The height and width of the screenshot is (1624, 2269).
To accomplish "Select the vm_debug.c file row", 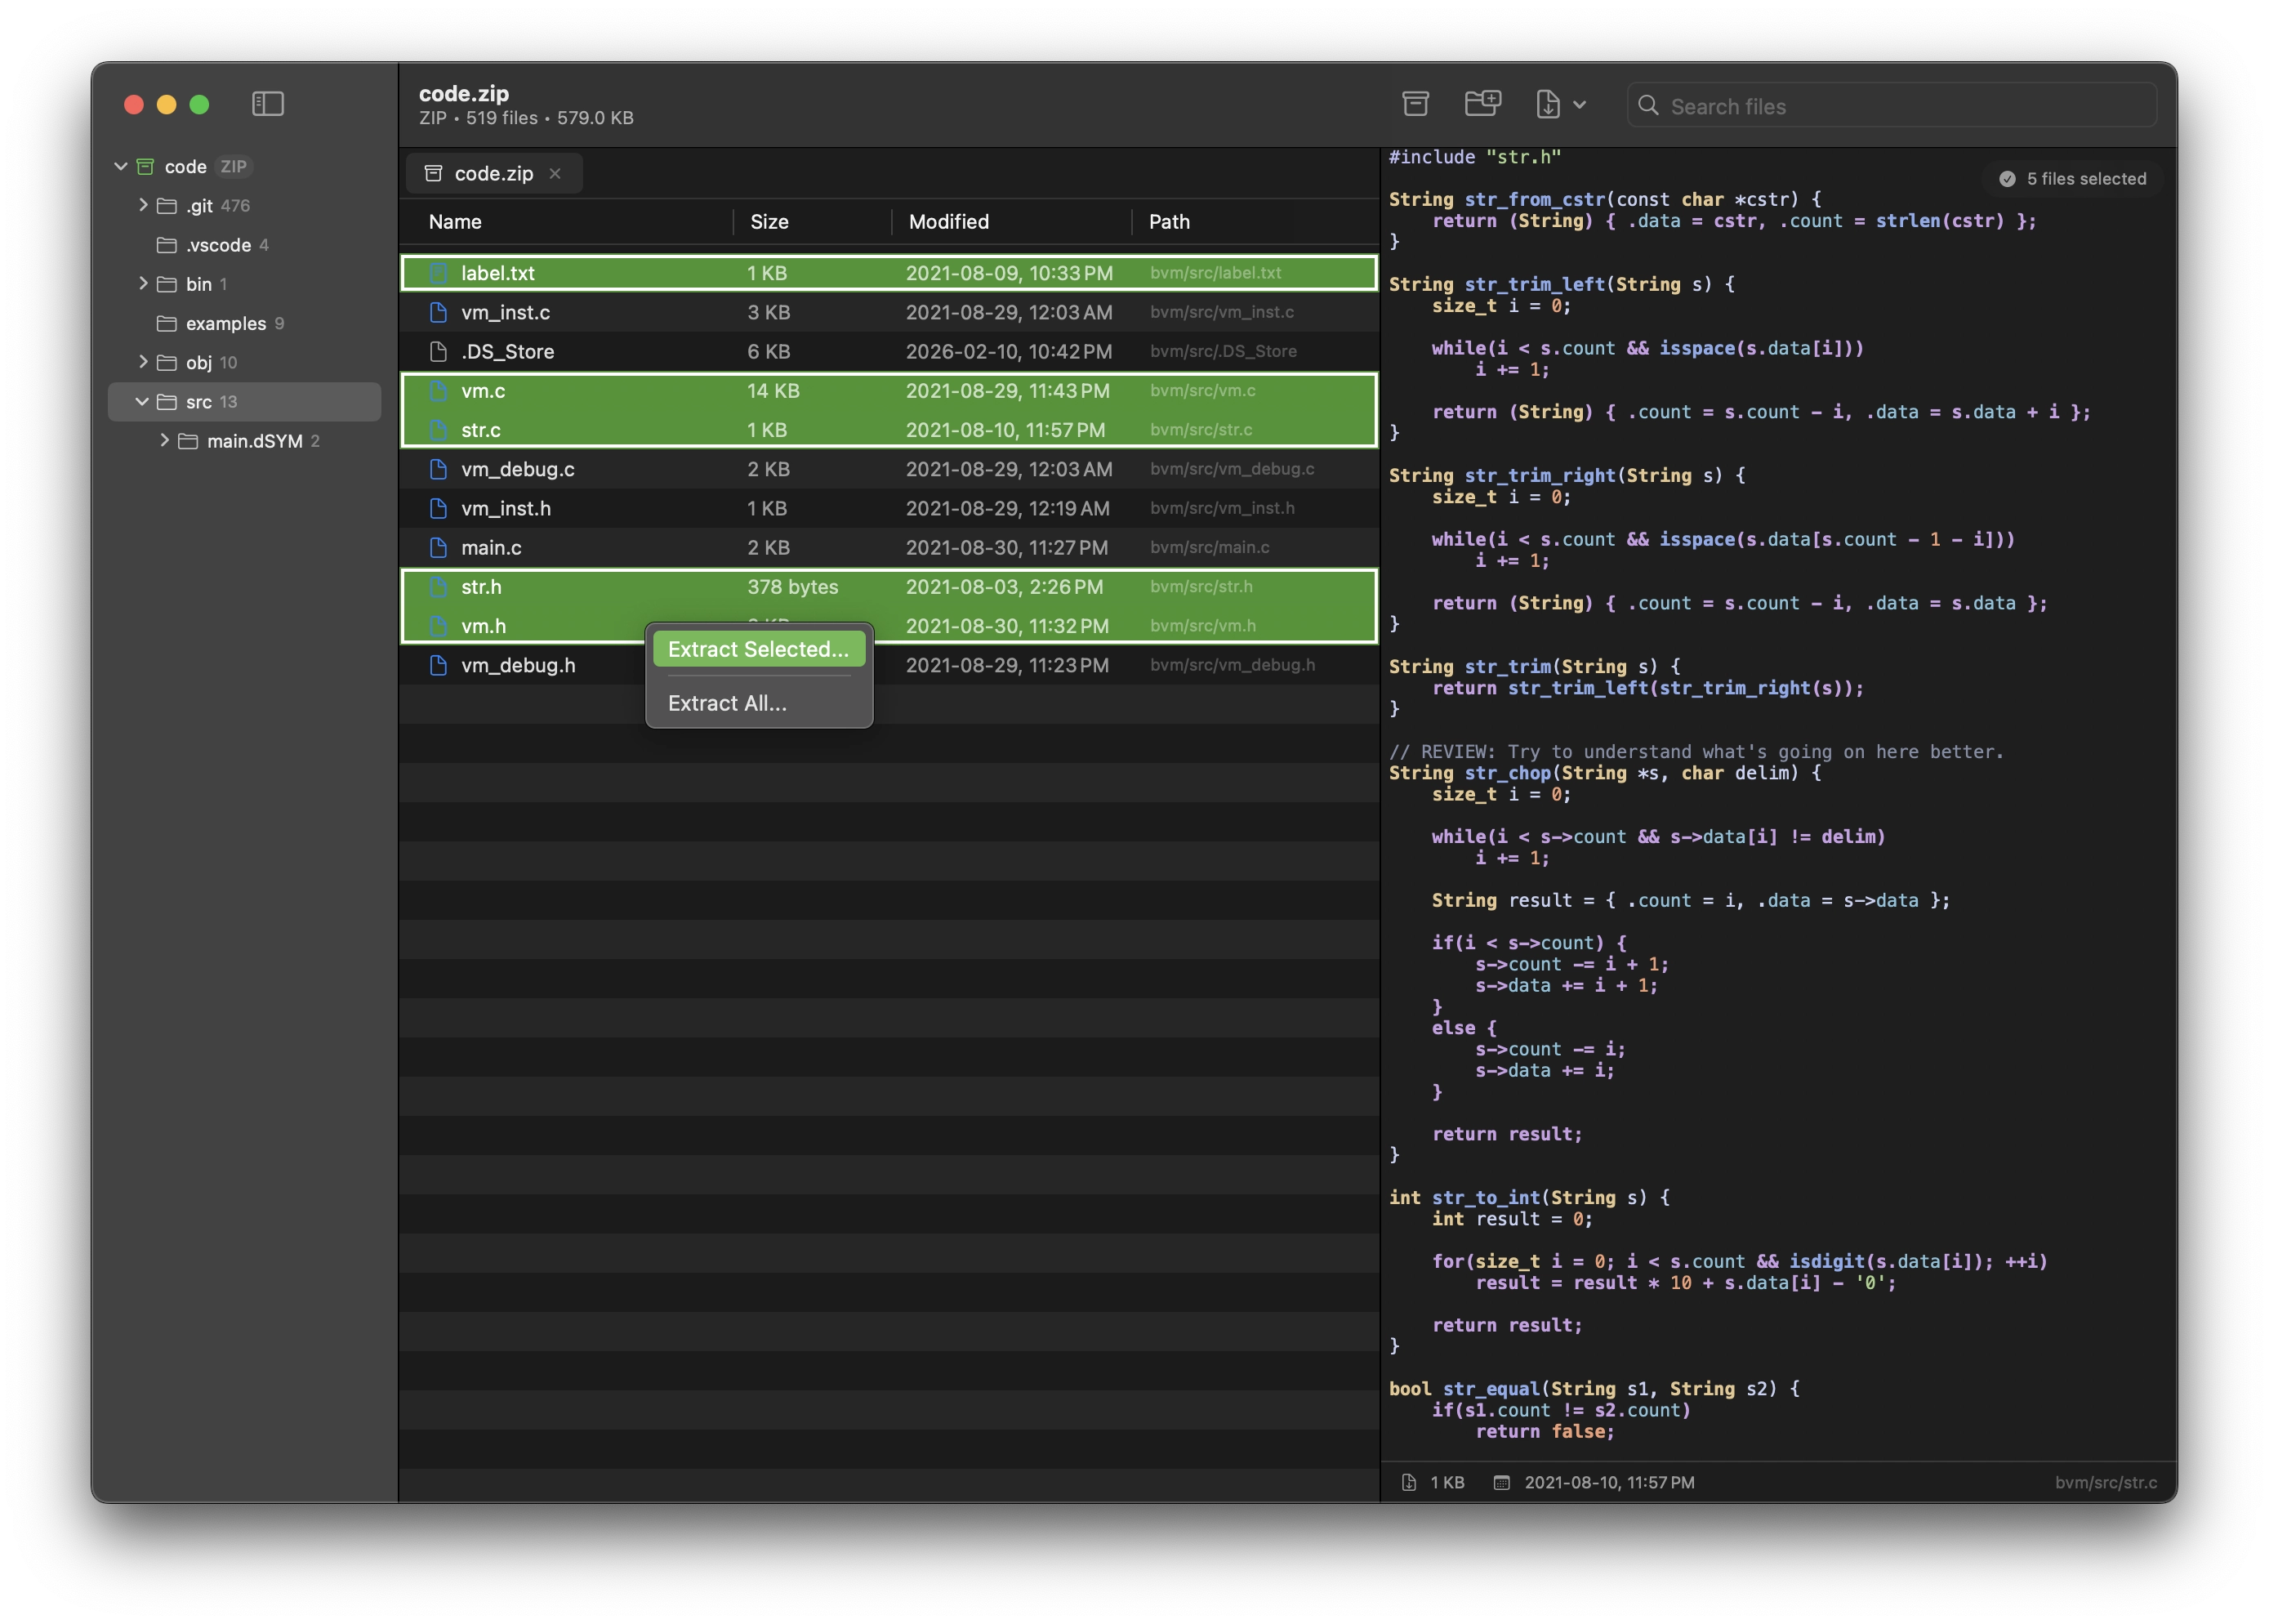I will pos(889,469).
